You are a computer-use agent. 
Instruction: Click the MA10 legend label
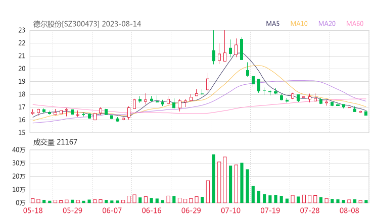tap(299, 24)
